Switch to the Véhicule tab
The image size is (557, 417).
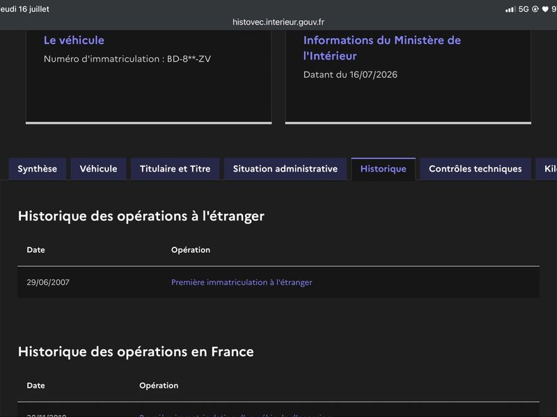[x=98, y=169]
